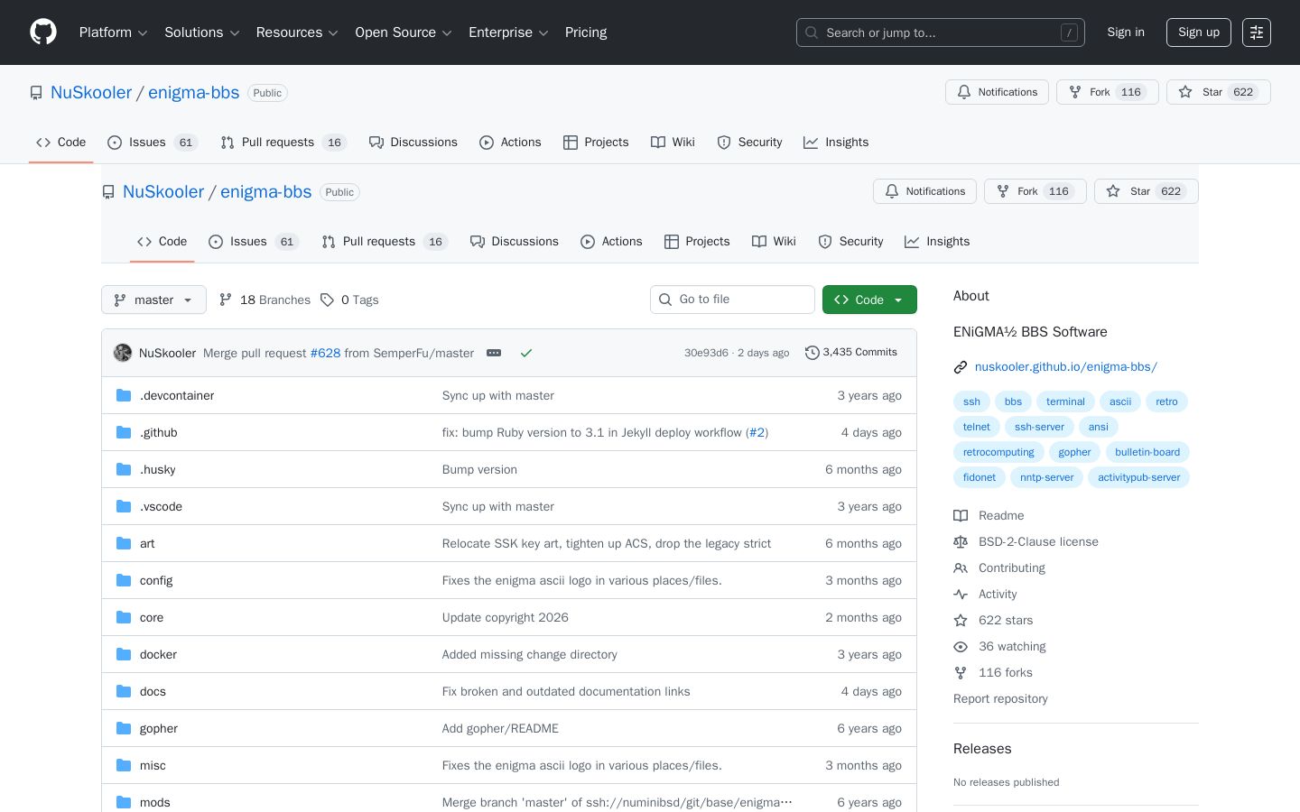The image size is (1300, 812).
Task: Expand the Open Source menu
Action: point(404,32)
